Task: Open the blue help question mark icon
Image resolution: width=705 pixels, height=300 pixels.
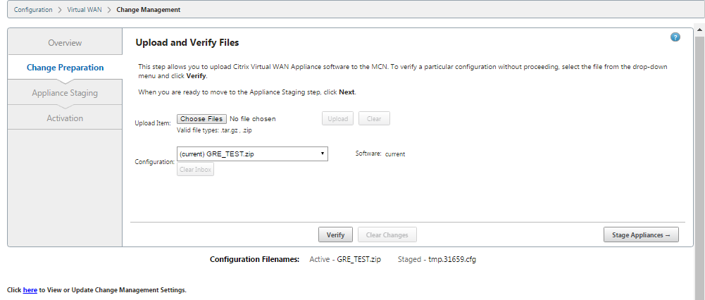Action: [675, 37]
